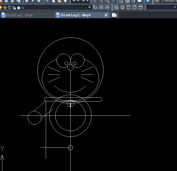The image size is (177, 171).
Task: Open the DesignCenter grid icon
Action: tap(127, 1)
